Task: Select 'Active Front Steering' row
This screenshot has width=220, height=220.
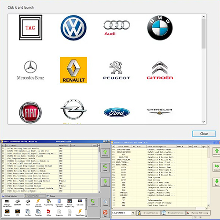Action: tap(160, 203)
